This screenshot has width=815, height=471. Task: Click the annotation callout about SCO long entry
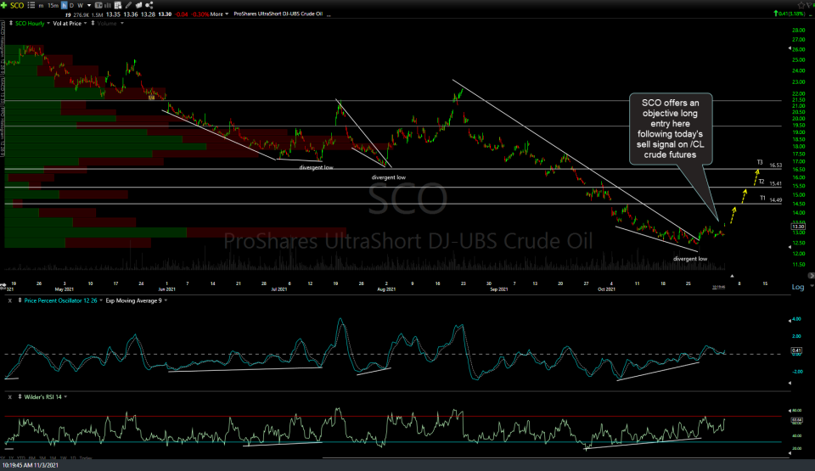point(669,128)
